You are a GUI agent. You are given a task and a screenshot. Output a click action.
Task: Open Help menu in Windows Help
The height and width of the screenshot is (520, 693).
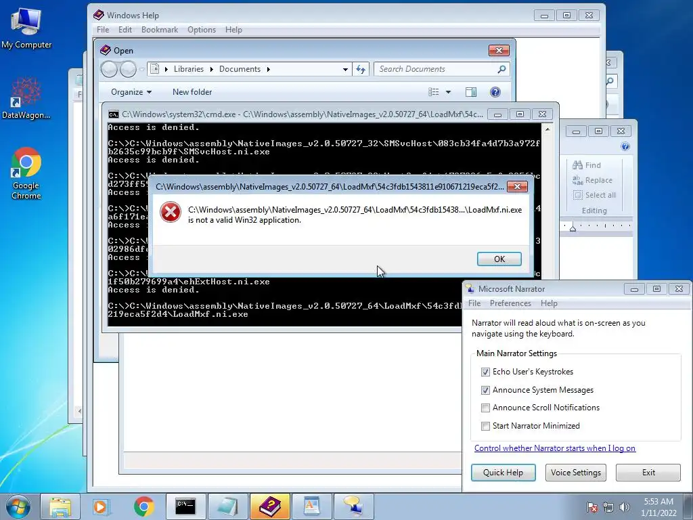point(233,30)
